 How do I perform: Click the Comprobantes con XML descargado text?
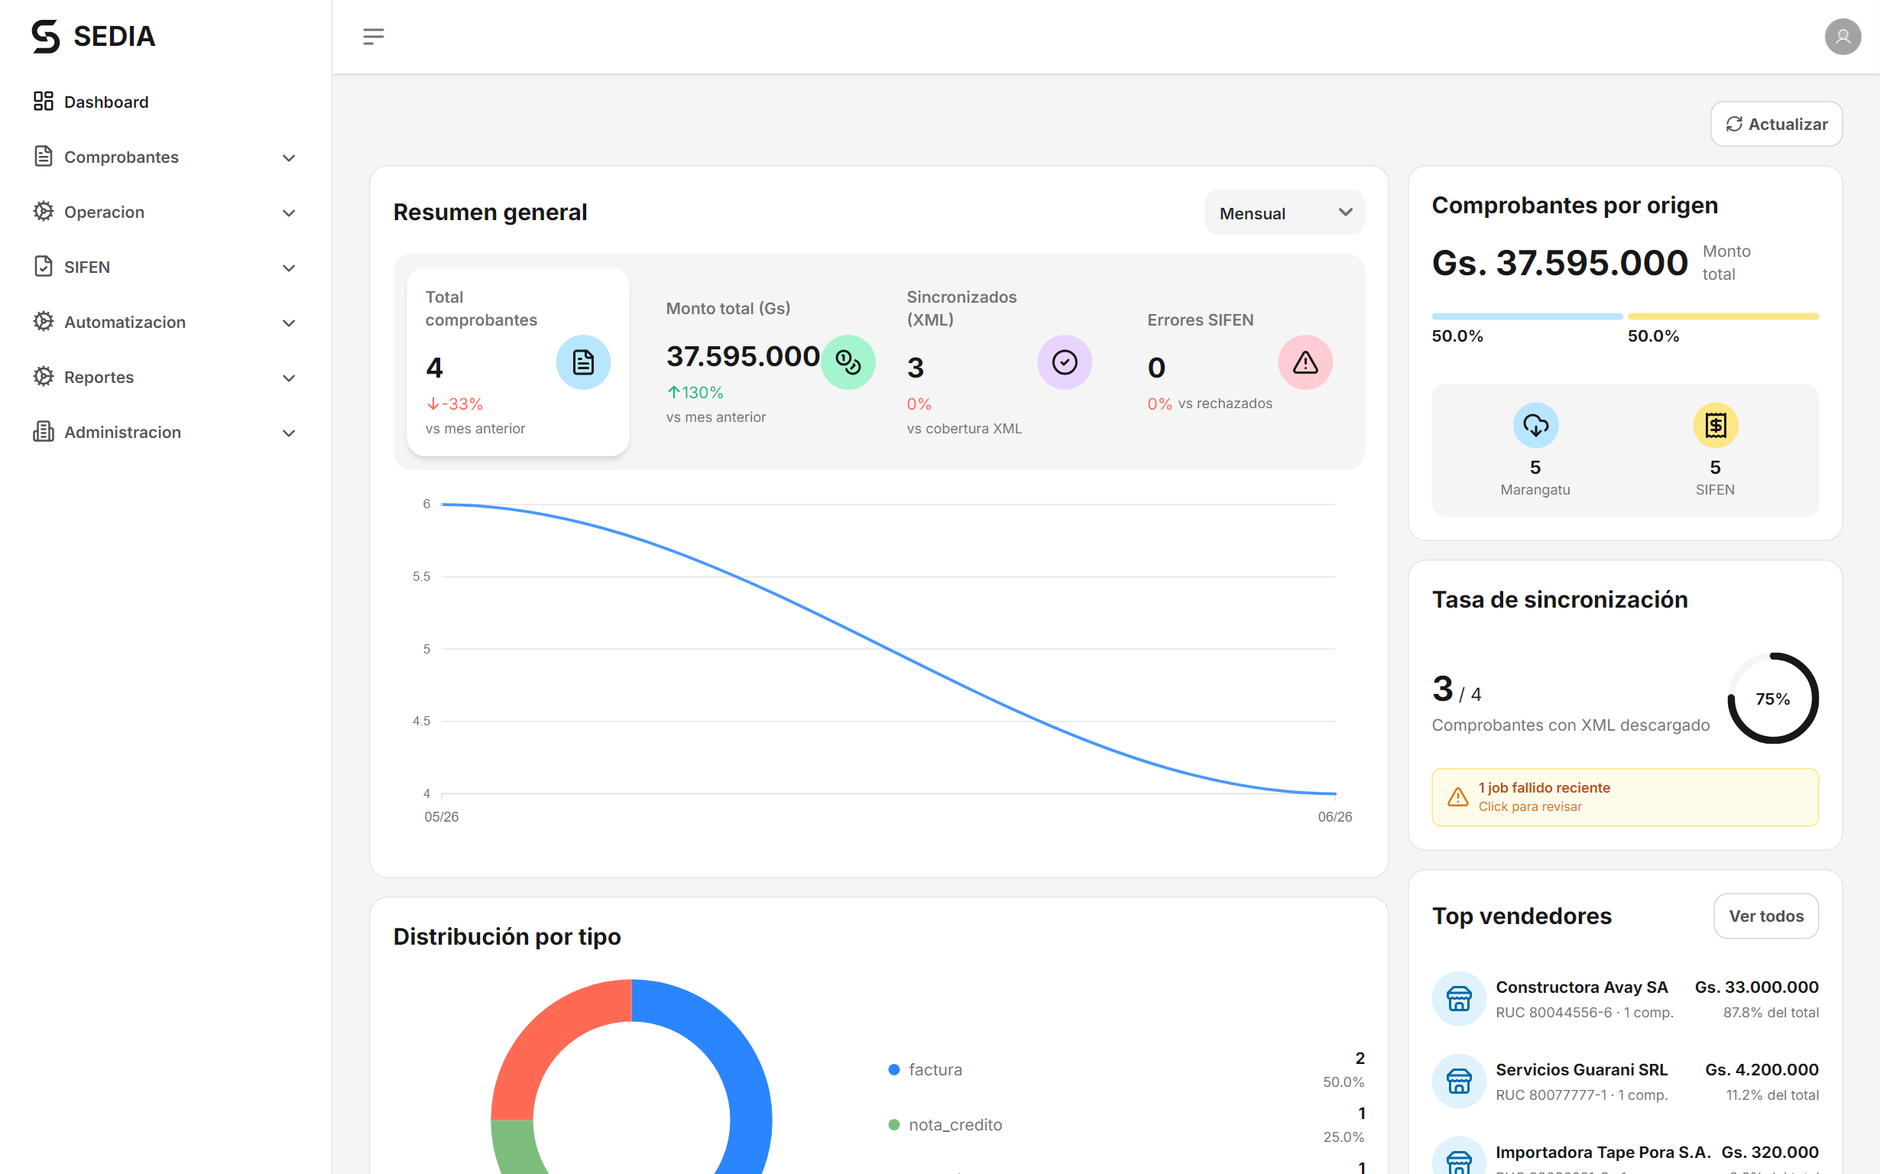tap(1570, 725)
